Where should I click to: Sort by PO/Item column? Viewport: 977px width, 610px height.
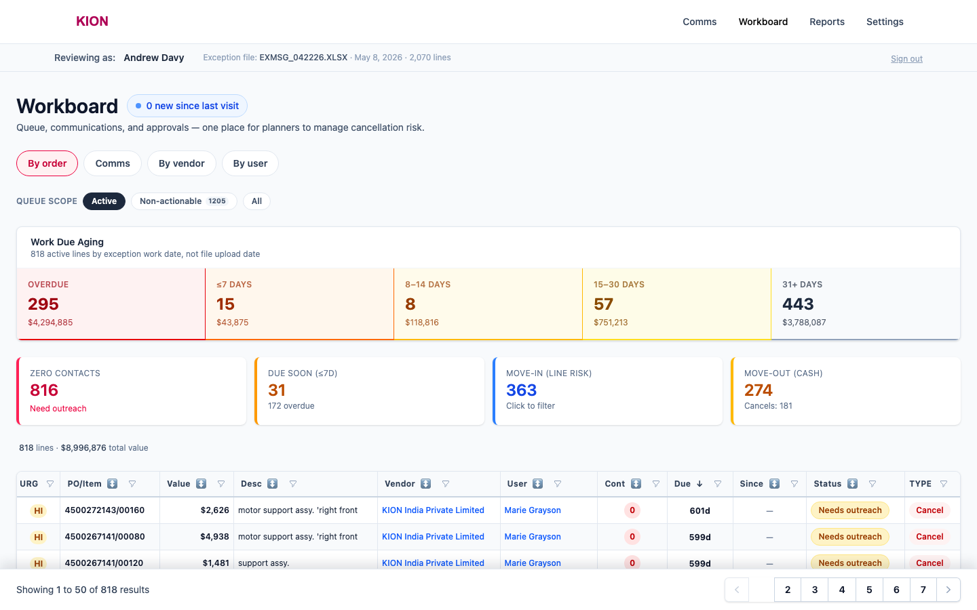tap(113, 484)
